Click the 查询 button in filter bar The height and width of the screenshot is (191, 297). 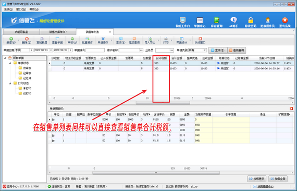[218, 50]
